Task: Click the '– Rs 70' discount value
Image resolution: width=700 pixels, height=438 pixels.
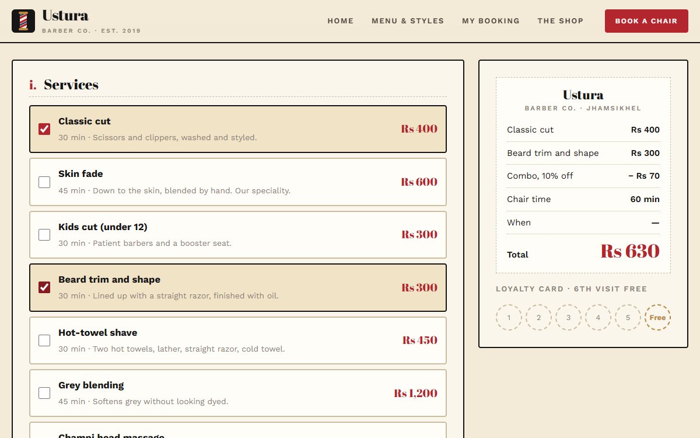Action: click(x=644, y=176)
